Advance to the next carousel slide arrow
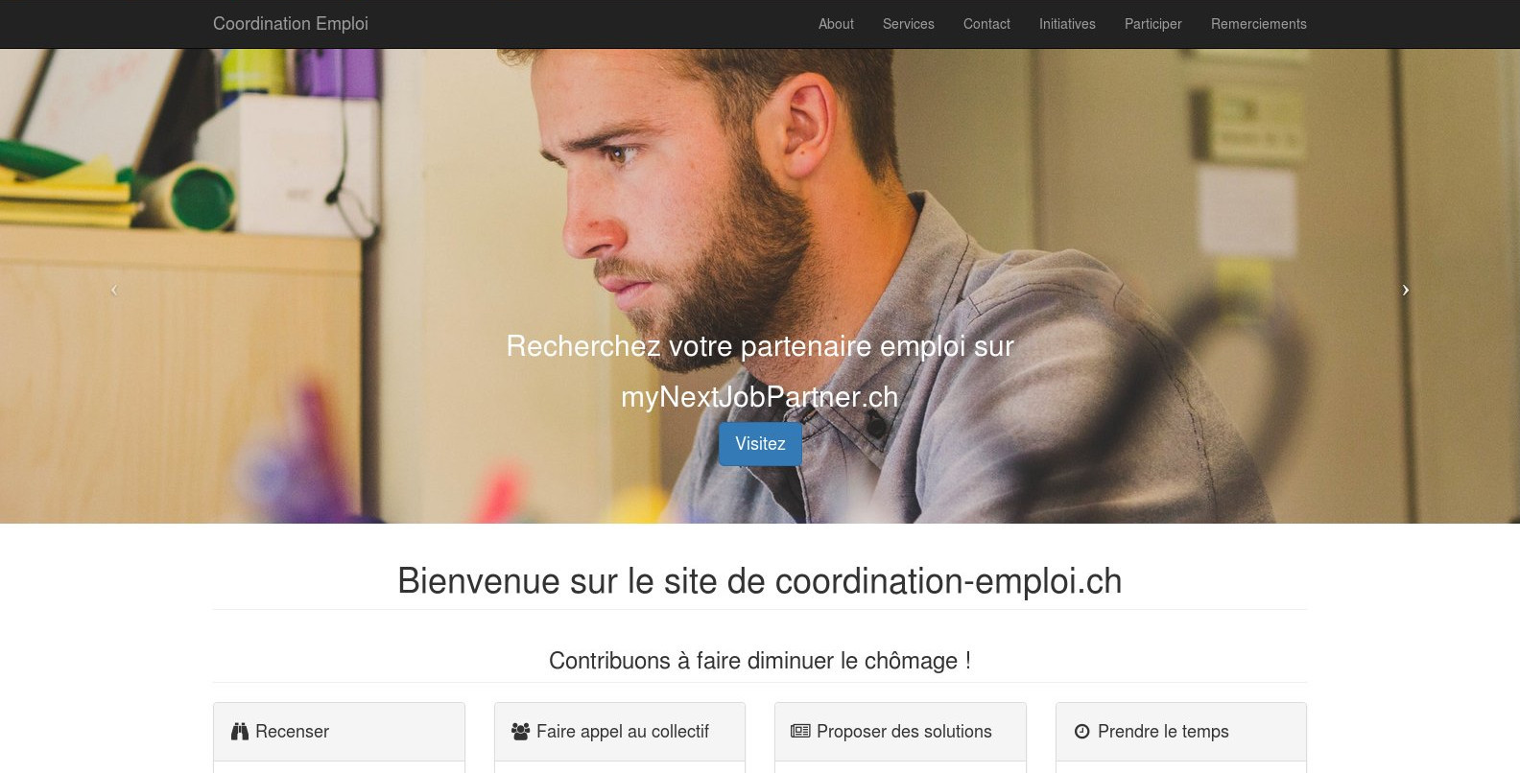 [1406, 290]
